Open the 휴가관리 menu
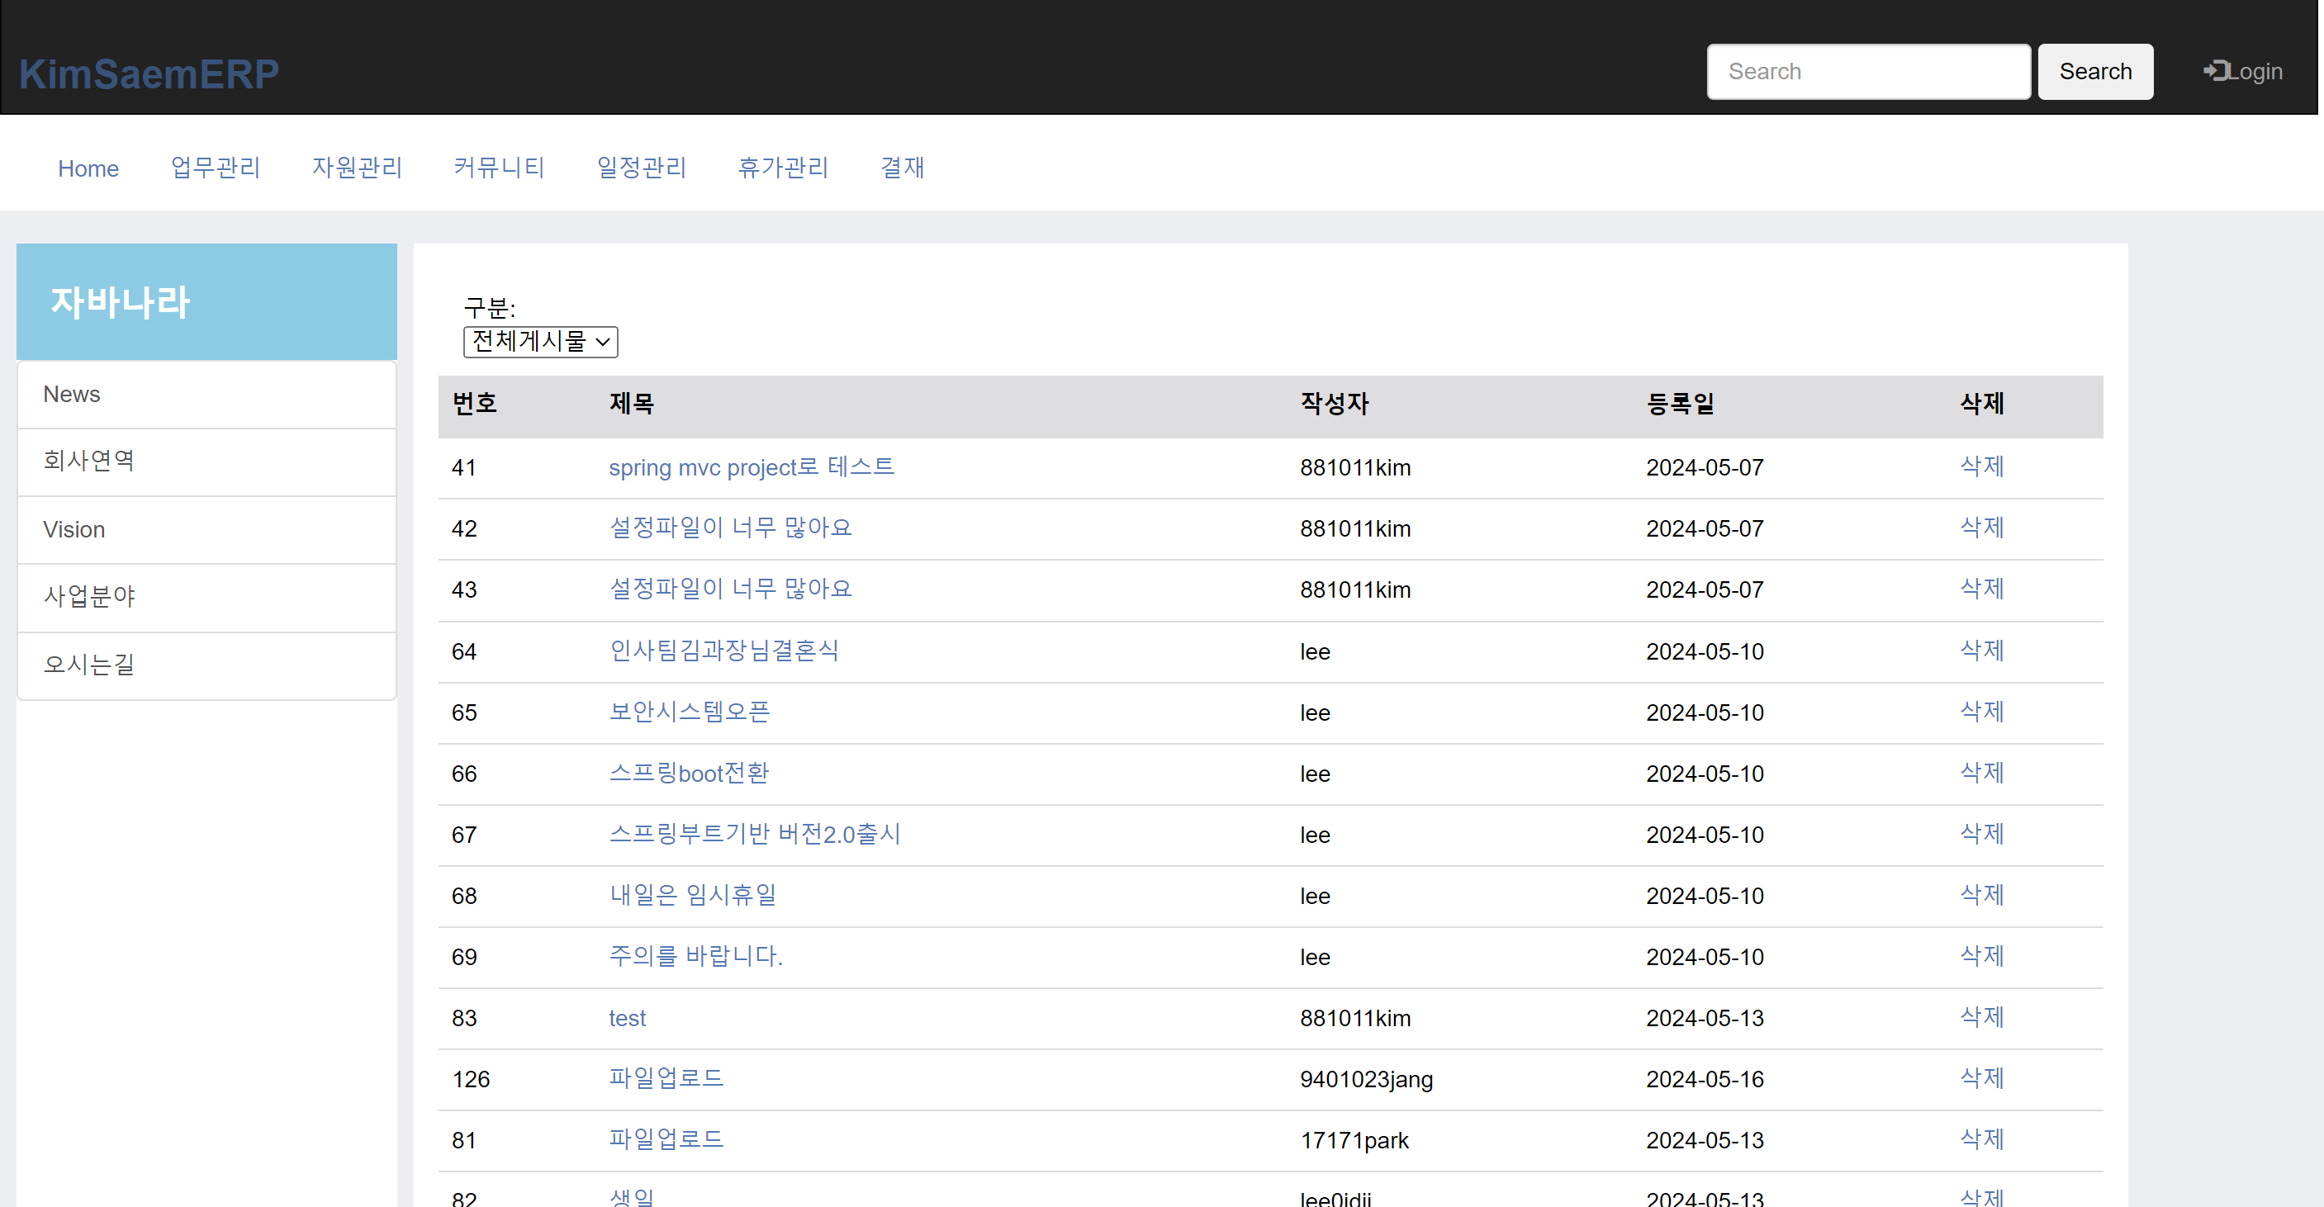 [782, 168]
